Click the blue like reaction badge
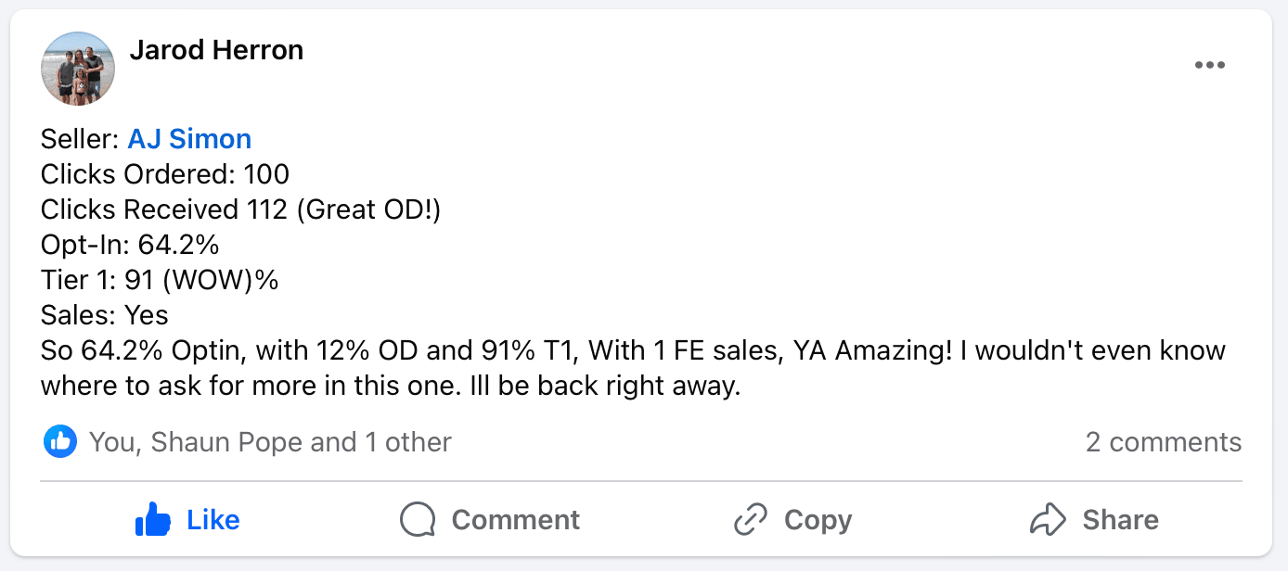 pyautogui.click(x=59, y=442)
